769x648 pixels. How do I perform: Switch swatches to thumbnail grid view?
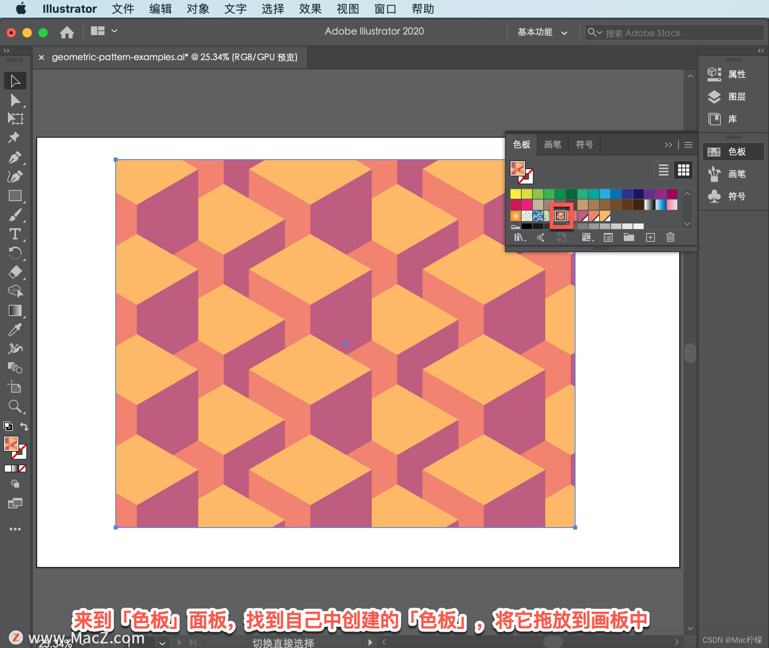(x=683, y=170)
